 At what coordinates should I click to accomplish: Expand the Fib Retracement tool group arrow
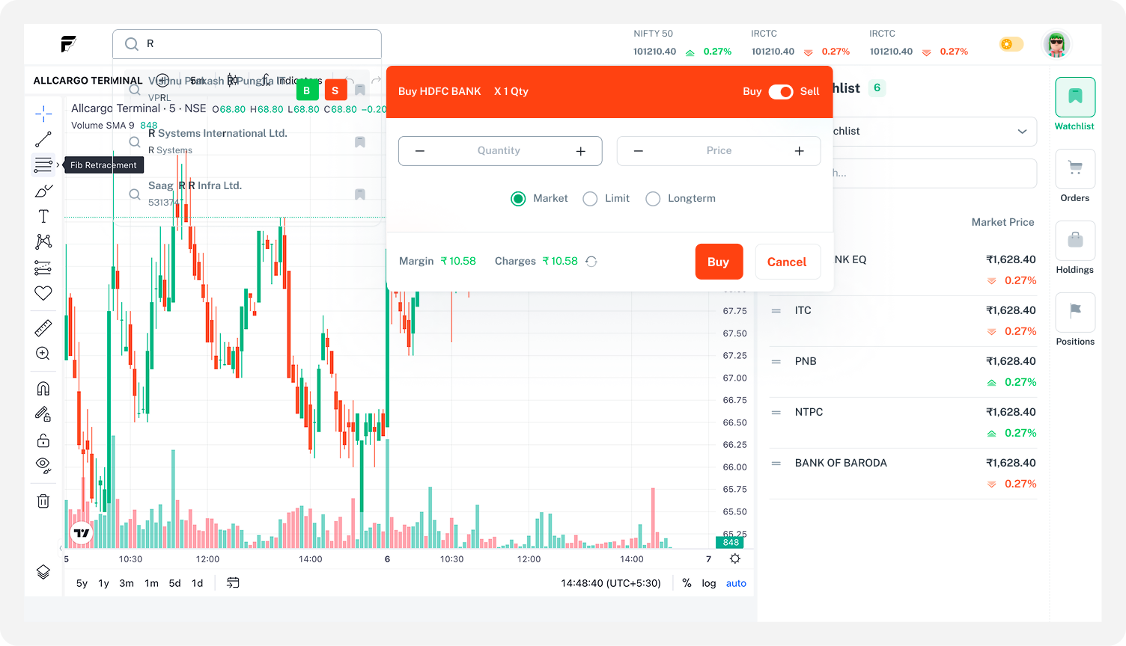coord(58,165)
